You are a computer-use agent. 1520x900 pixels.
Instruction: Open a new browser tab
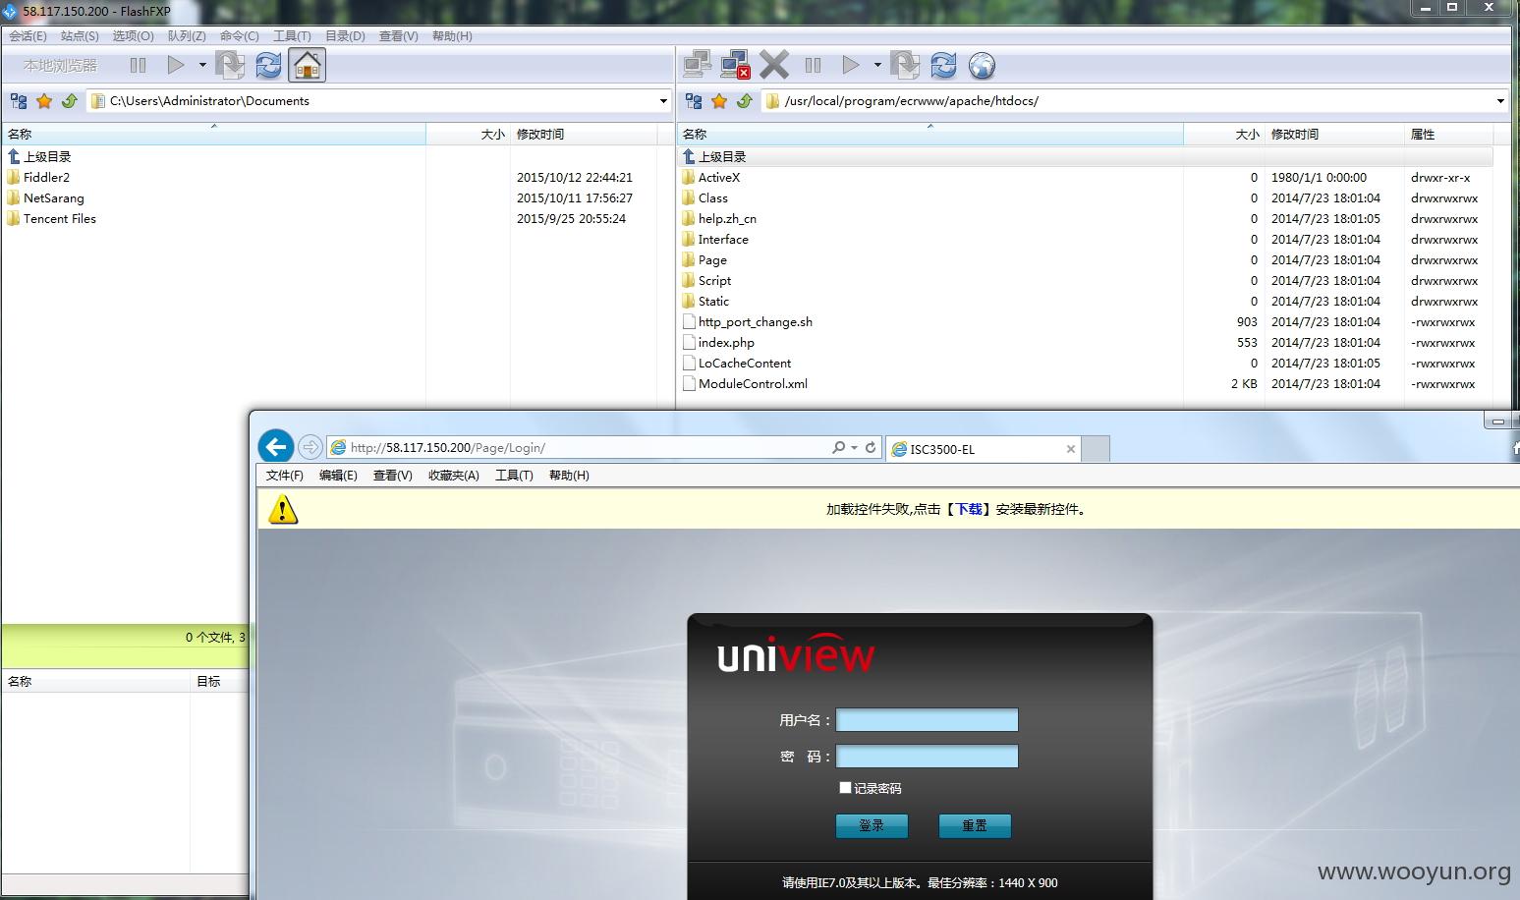[1096, 449]
